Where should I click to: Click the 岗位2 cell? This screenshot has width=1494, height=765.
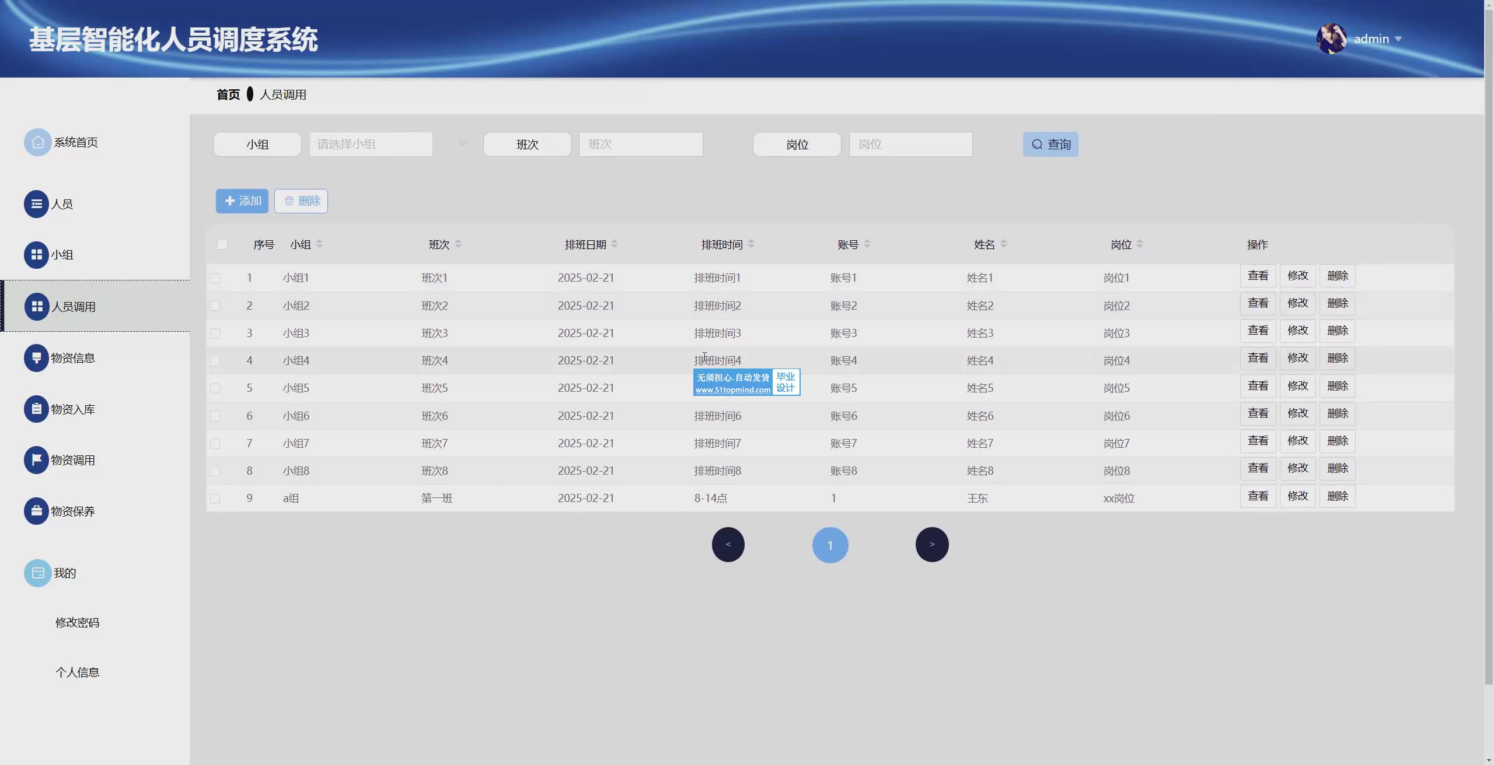[1117, 306]
